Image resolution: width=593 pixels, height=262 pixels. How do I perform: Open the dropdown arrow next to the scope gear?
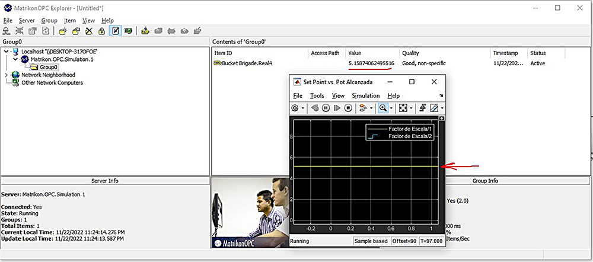[x=302, y=108]
